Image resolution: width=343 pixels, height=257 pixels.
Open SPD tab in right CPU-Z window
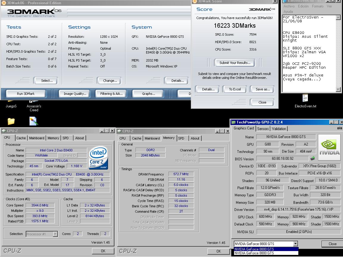(x=181, y=138)
